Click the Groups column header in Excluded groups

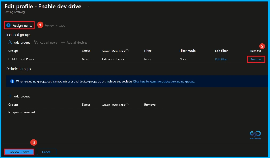13,105
